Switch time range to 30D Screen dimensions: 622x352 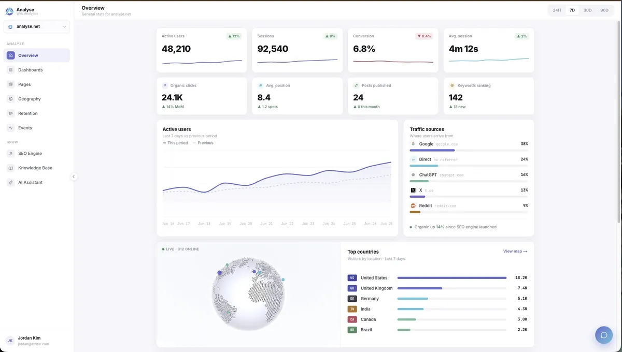click(587, 10)
